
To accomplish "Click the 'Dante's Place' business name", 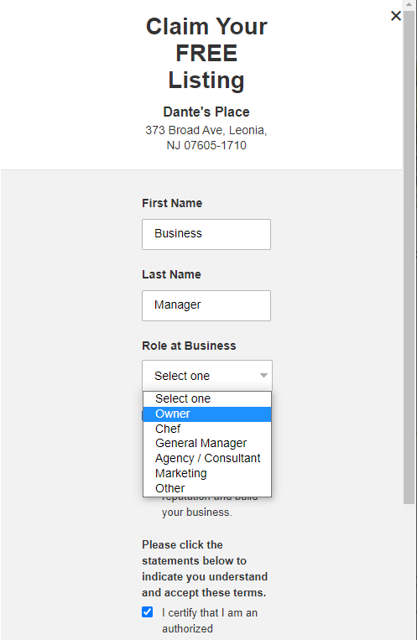I will [x=206, y=112].
